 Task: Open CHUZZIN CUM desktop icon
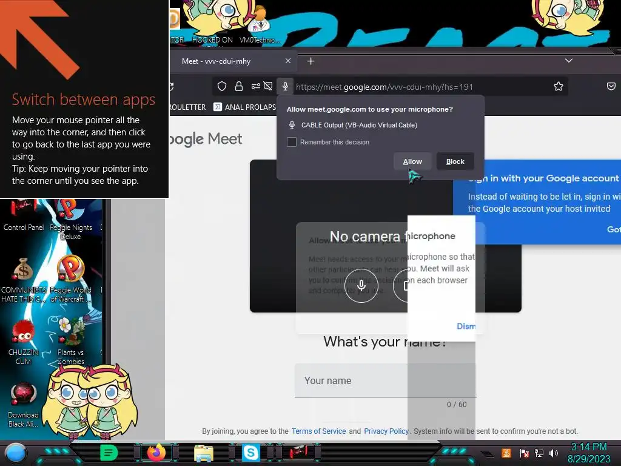(x=24, y=342)
